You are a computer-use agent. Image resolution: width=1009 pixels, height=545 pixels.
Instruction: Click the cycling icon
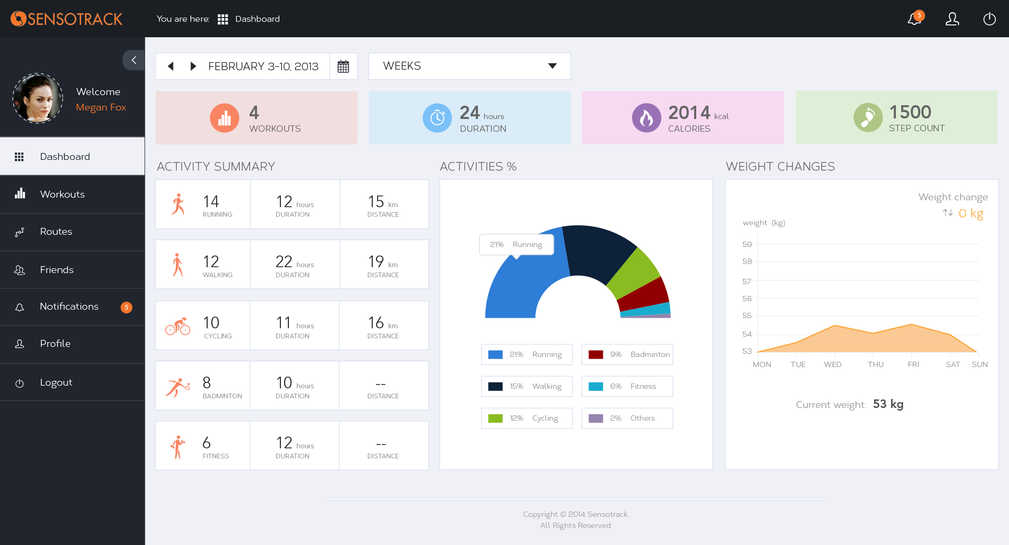[x=177, y=326]
